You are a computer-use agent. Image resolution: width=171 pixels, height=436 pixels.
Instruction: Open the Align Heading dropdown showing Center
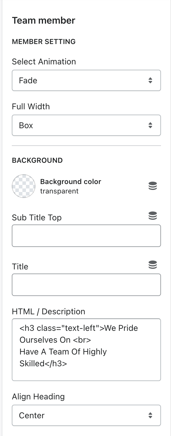[x=86, y=415]
